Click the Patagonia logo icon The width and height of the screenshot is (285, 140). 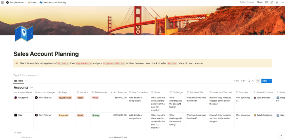pos(16,98)
